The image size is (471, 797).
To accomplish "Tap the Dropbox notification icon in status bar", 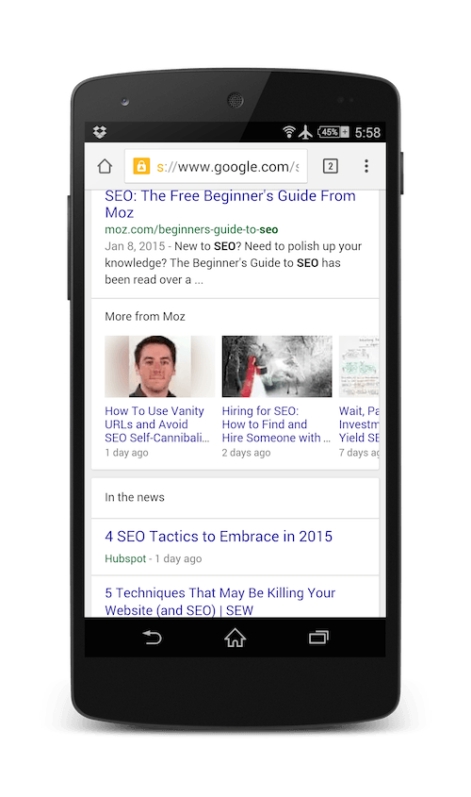I will click(100, 132).
